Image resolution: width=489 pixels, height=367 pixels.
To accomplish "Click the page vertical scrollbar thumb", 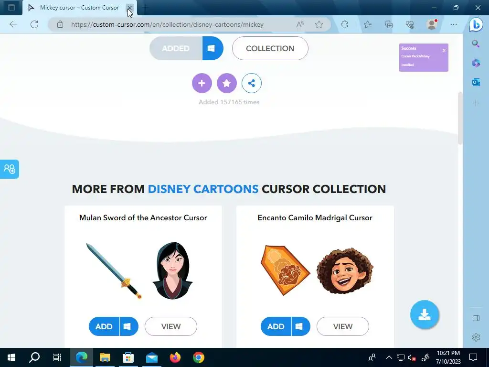I will tap(460, 118).
